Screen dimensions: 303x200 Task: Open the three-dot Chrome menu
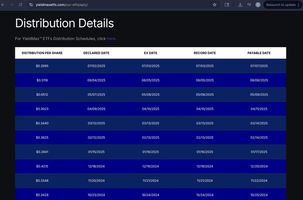[298, 5]
